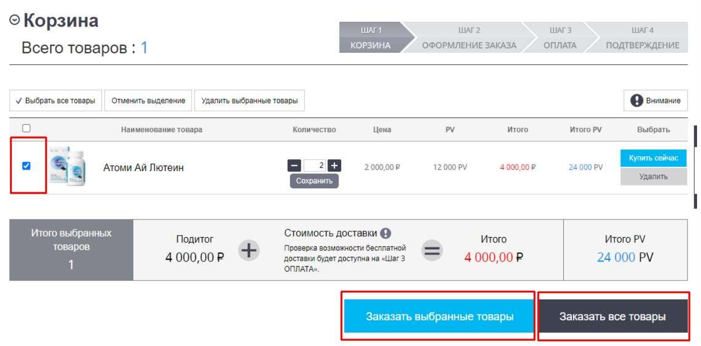This screenshot has height=346, width=701.
Task: Click the quantity input field
Action: click(x=315, y=166)
